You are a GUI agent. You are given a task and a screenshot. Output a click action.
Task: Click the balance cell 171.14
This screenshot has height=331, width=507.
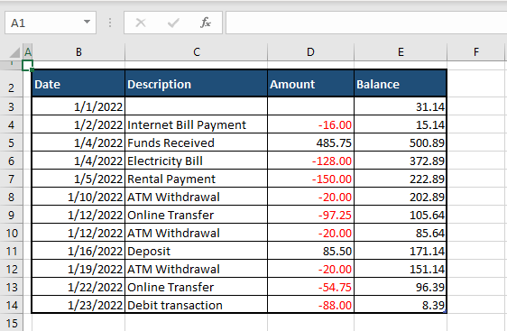(x=401, y=251)
